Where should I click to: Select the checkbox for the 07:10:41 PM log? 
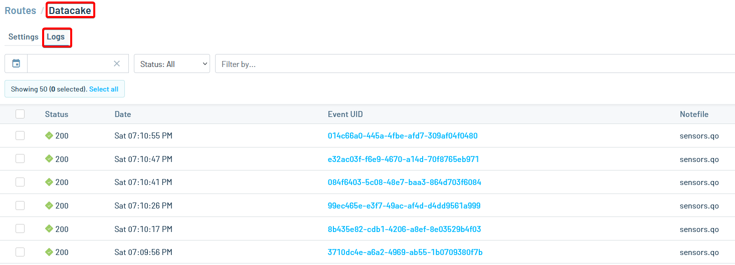pyautogui.click(x=20, y=182)
